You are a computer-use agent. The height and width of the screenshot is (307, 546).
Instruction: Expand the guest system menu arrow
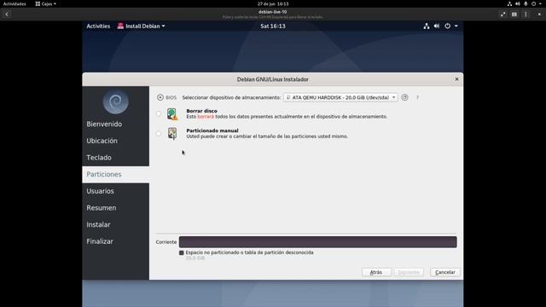point(456,26)
